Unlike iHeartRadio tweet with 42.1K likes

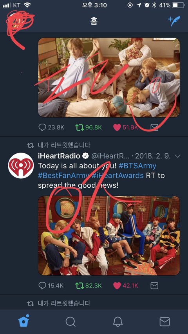(117, 286)
